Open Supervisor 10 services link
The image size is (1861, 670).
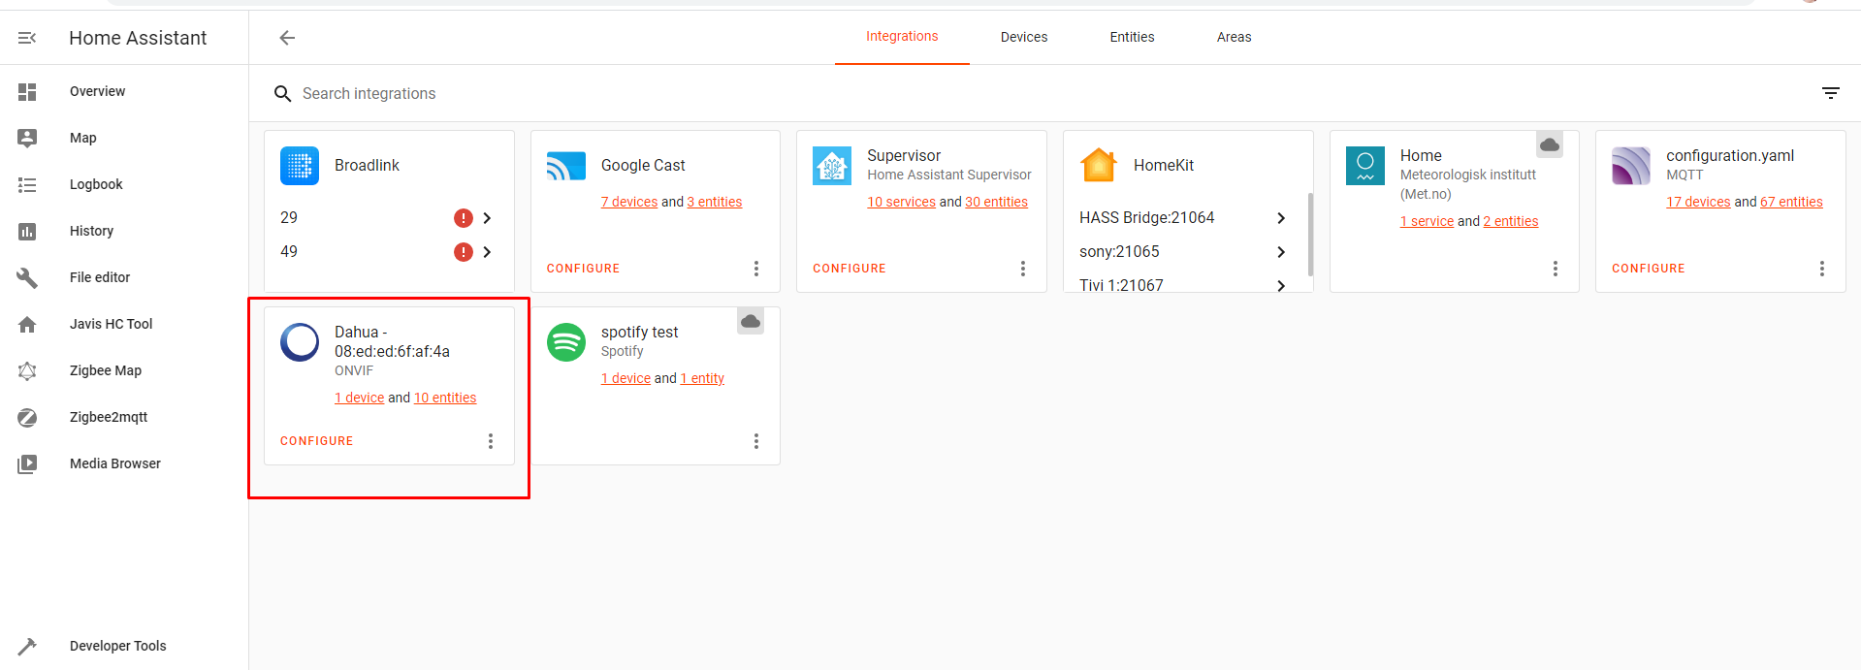(902, 202)
